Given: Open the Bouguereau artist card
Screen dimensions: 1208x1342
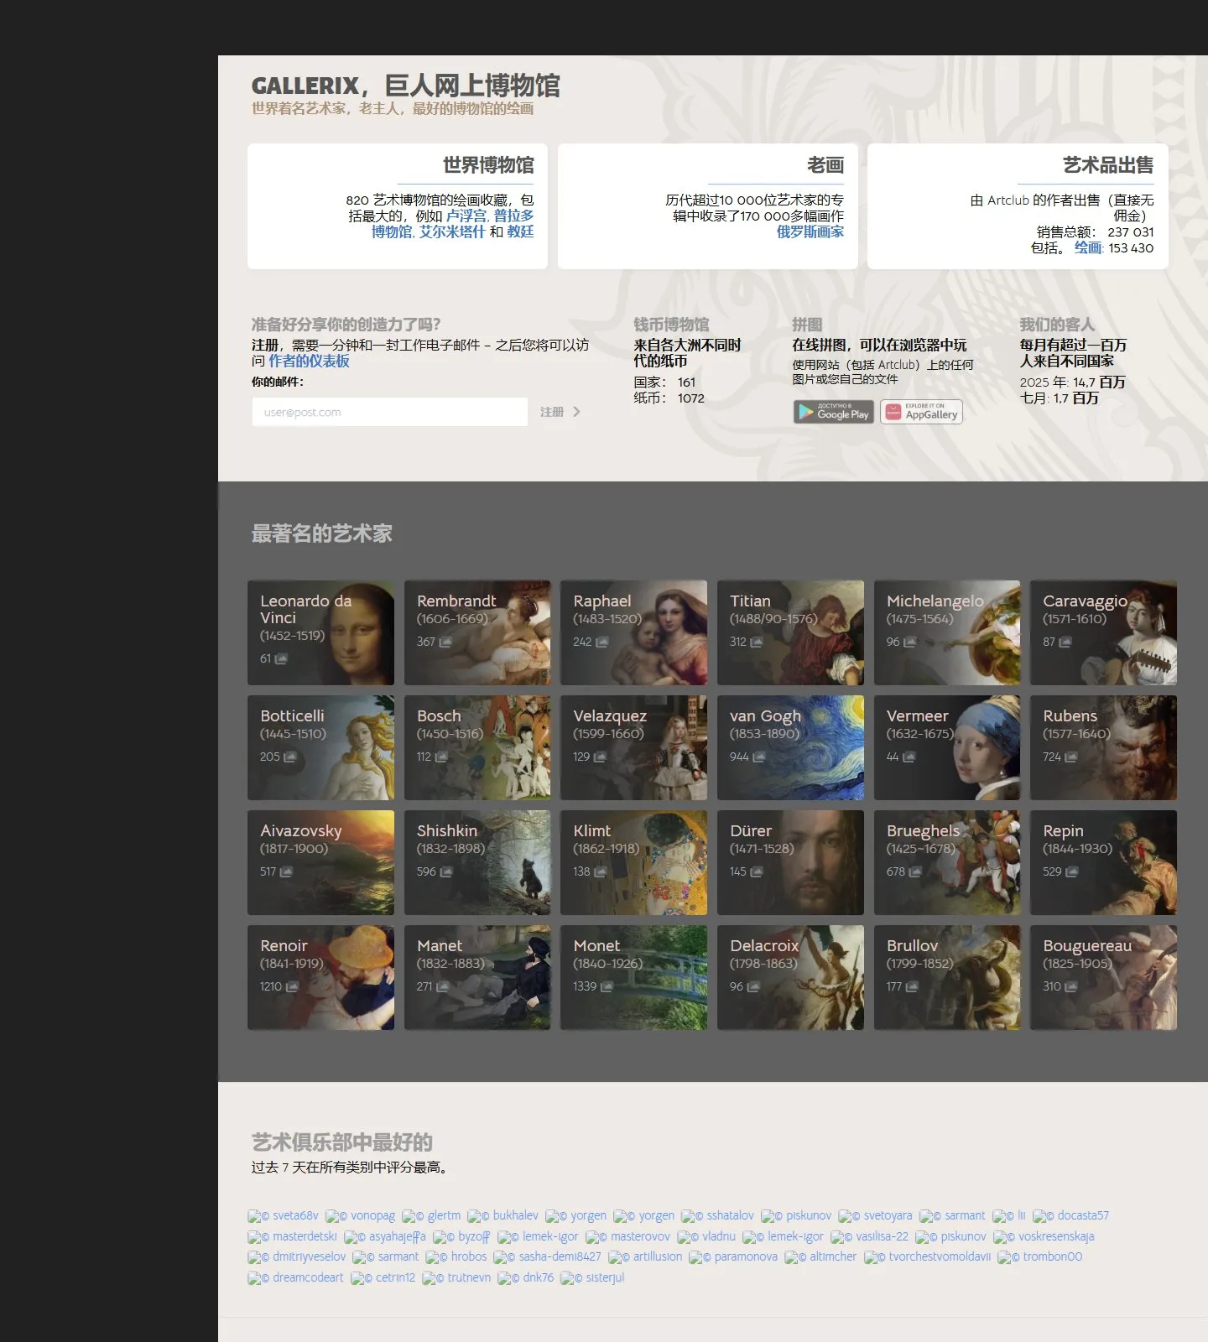Looking at the screenshot, I should (x=1103, y=977).
